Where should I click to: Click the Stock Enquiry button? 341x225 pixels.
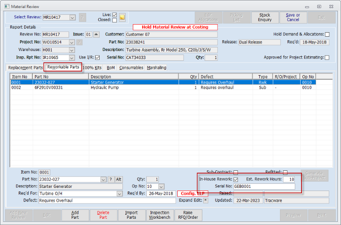[265, 17]
